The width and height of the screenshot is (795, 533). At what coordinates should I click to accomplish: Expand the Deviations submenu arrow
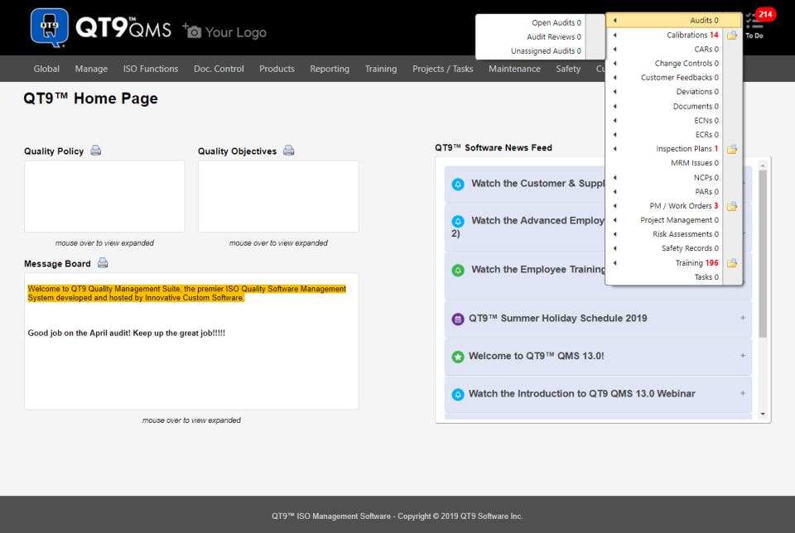coord(615,92)
